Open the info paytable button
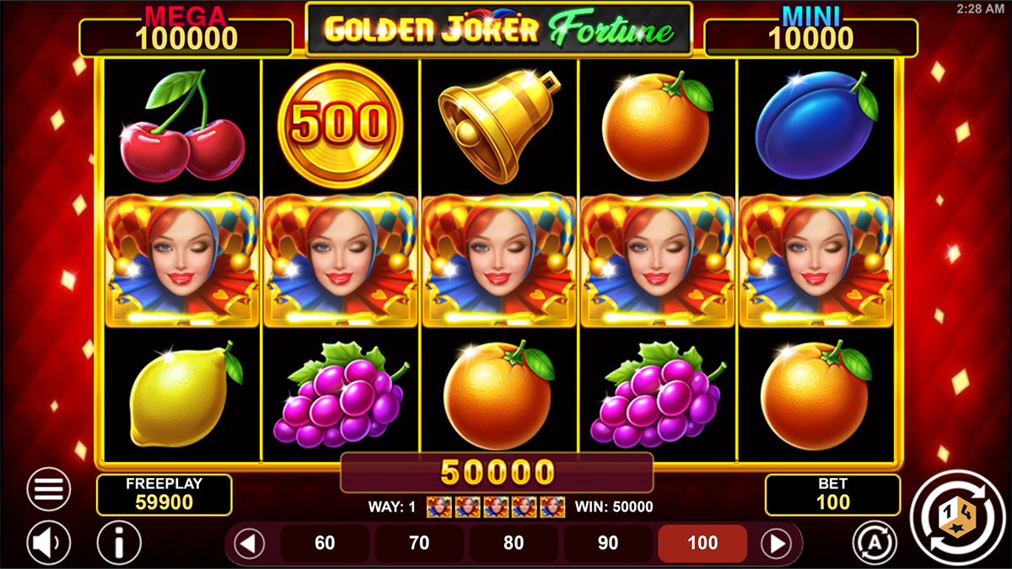The width and height of the screenshot is (1012, 569). coord(119,543)
